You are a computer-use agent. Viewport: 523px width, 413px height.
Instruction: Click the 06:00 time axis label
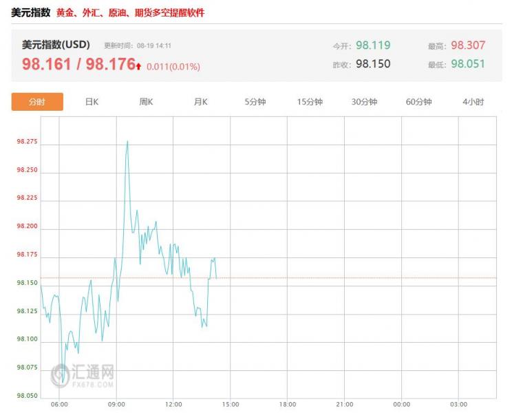(x=59, y=404)
